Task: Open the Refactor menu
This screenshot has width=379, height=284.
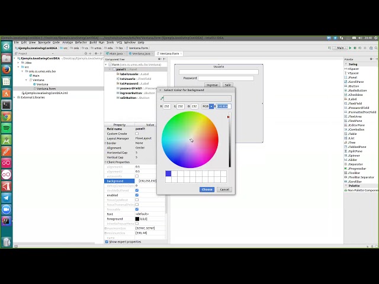Action: point(81,43)
